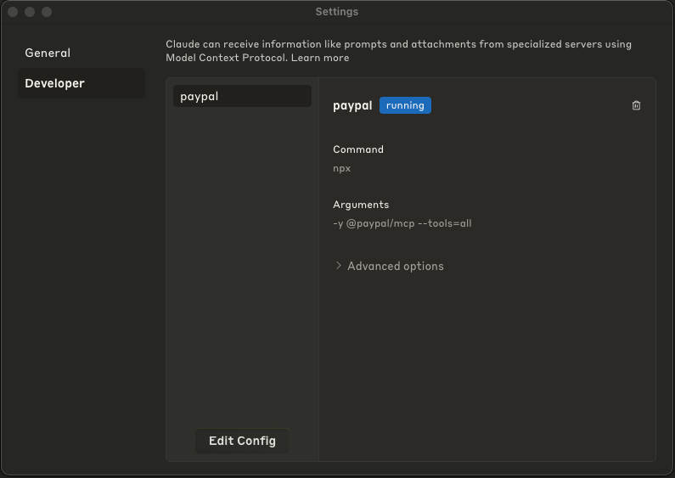Delete the paypal server with trash icon

point(636,105)
